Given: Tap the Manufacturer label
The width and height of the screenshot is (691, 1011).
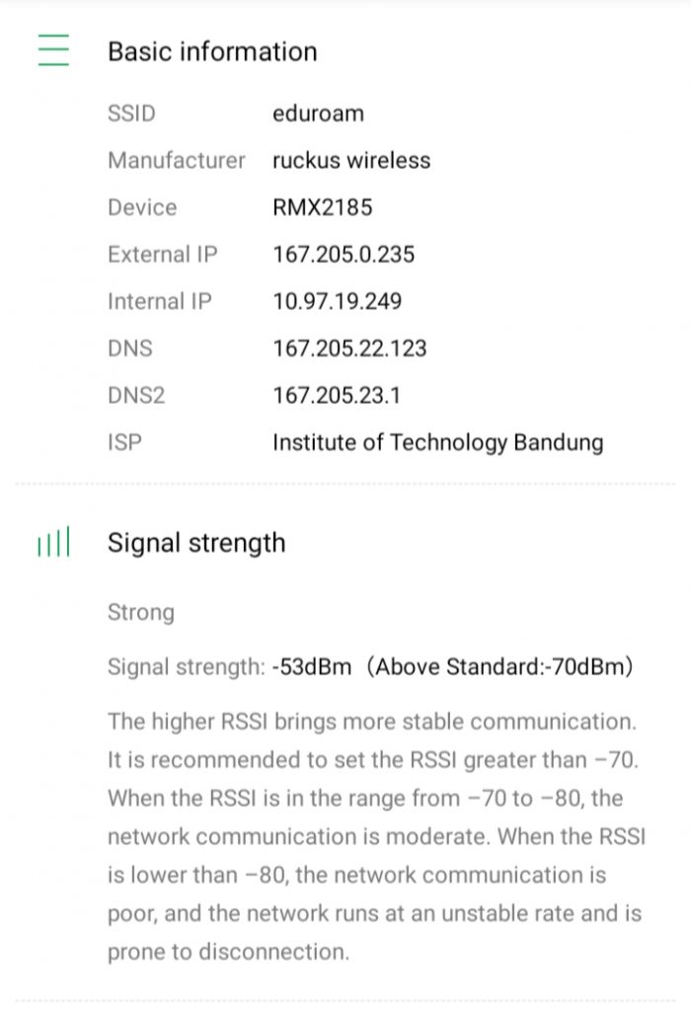Looking at the screenshot, I should (176, 161).
